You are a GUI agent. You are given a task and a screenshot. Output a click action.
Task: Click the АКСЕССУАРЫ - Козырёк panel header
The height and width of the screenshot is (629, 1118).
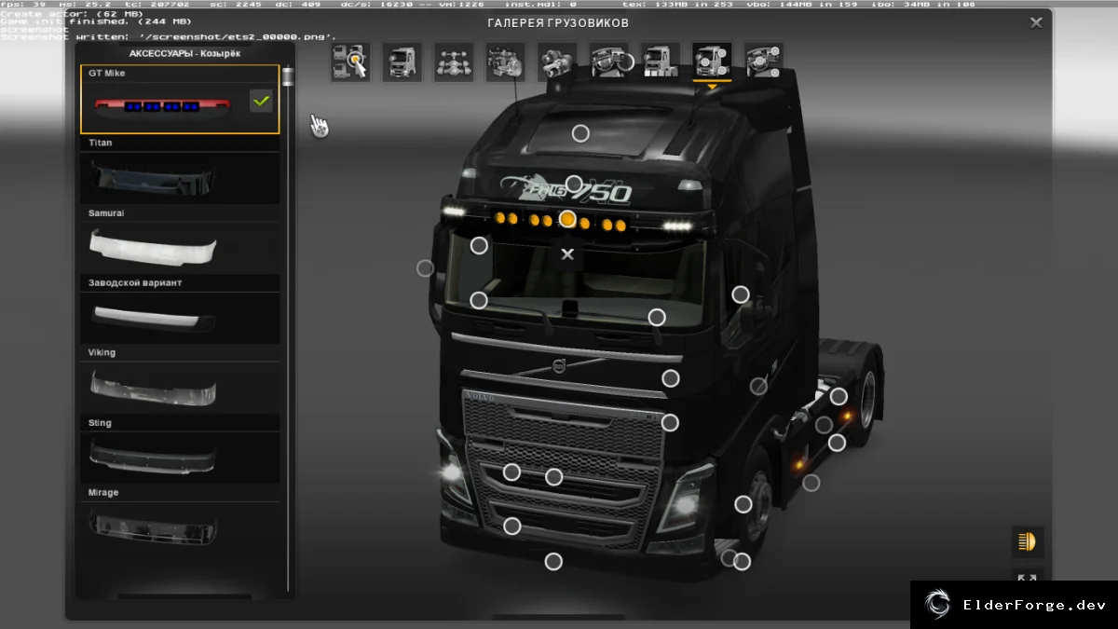184,54
